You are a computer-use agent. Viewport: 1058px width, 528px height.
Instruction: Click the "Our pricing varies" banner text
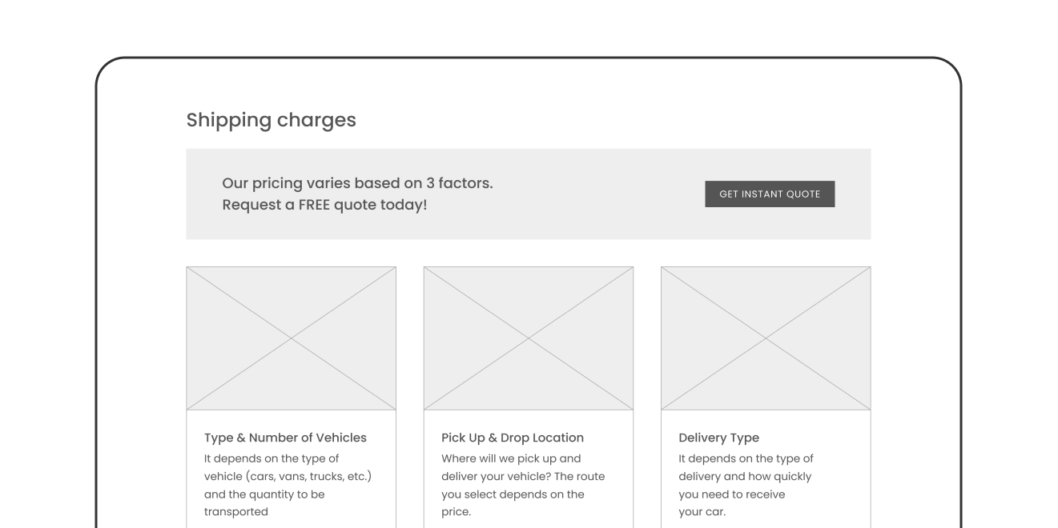(357, 183)
